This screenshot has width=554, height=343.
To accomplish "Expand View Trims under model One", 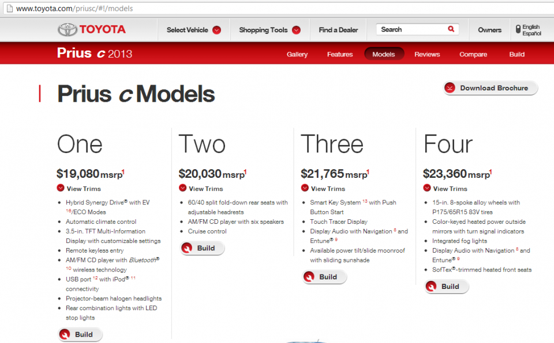I will [79, 188].
